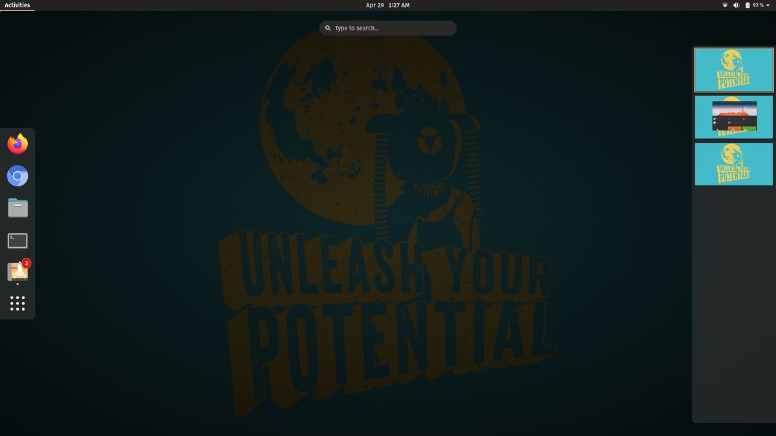Switch to the third empty workspace
776x436 pixels.
[x=733, y=164]
